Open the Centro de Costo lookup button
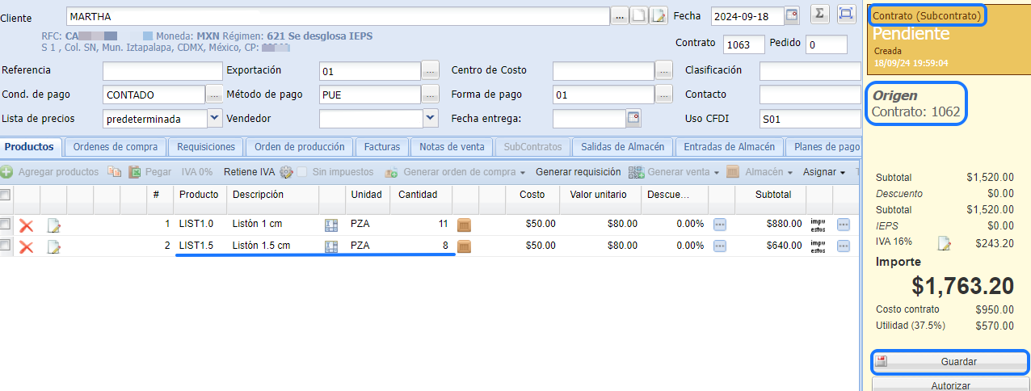The width and height of the screenshot is (1031, 391). 664,70
